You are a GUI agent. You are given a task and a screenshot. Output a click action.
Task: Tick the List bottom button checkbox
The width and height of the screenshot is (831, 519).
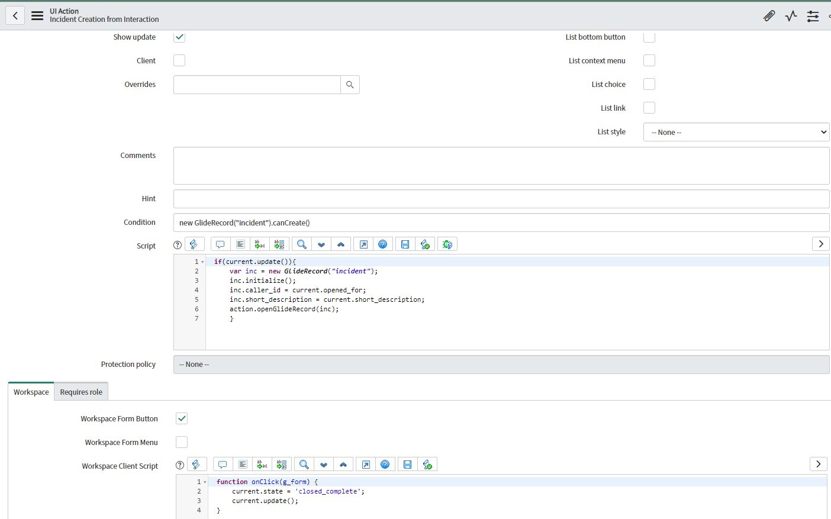click(x=649, y=37)
